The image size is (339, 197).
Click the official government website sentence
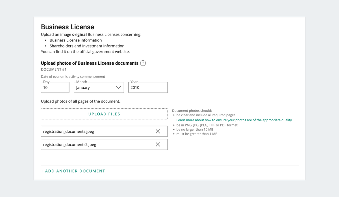(85, 52)
